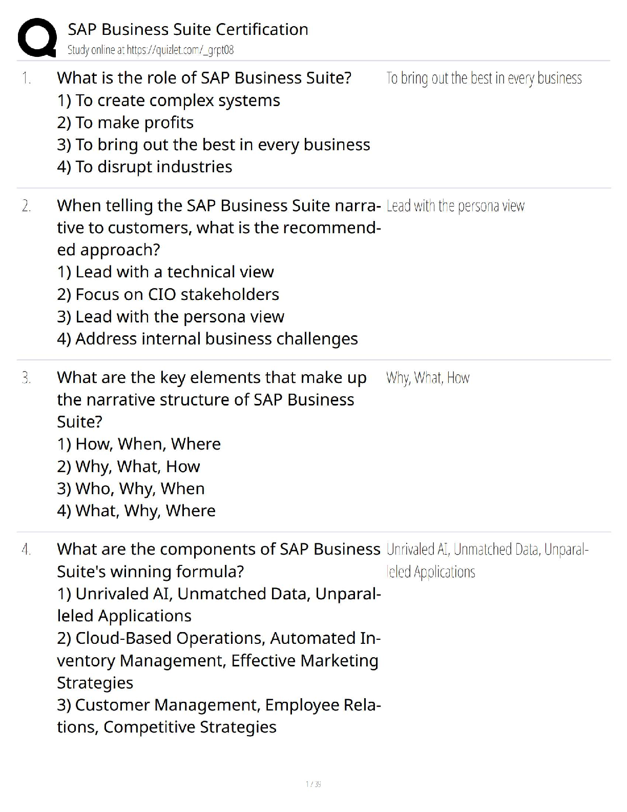627x812 pixels.
Task: Click the answer 'To bring out the best in every business'
Action: pos(484,78)
